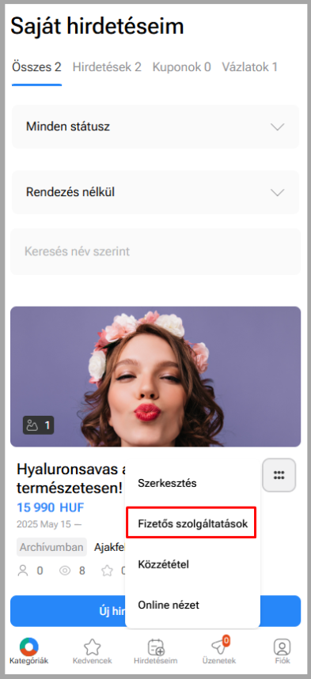Screen dimensions: 311x679
Task: Tap the Kategóriák icon in bottom bar
Action: [x=29, y=647]
